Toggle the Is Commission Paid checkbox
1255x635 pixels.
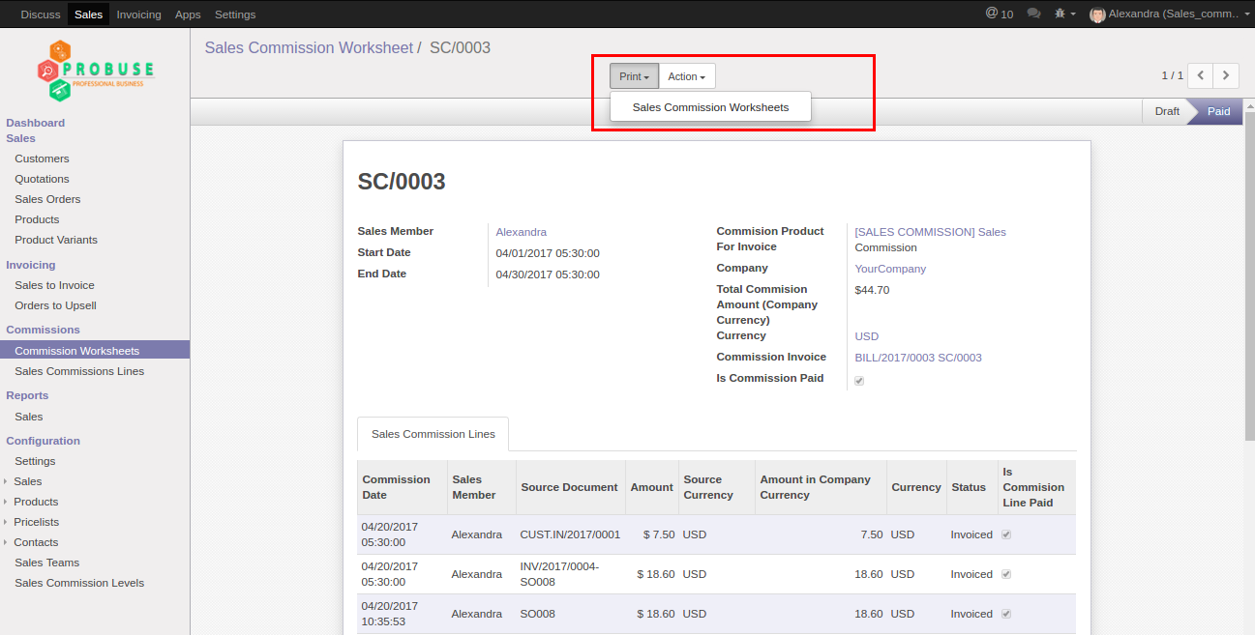(x=859, y=381)
